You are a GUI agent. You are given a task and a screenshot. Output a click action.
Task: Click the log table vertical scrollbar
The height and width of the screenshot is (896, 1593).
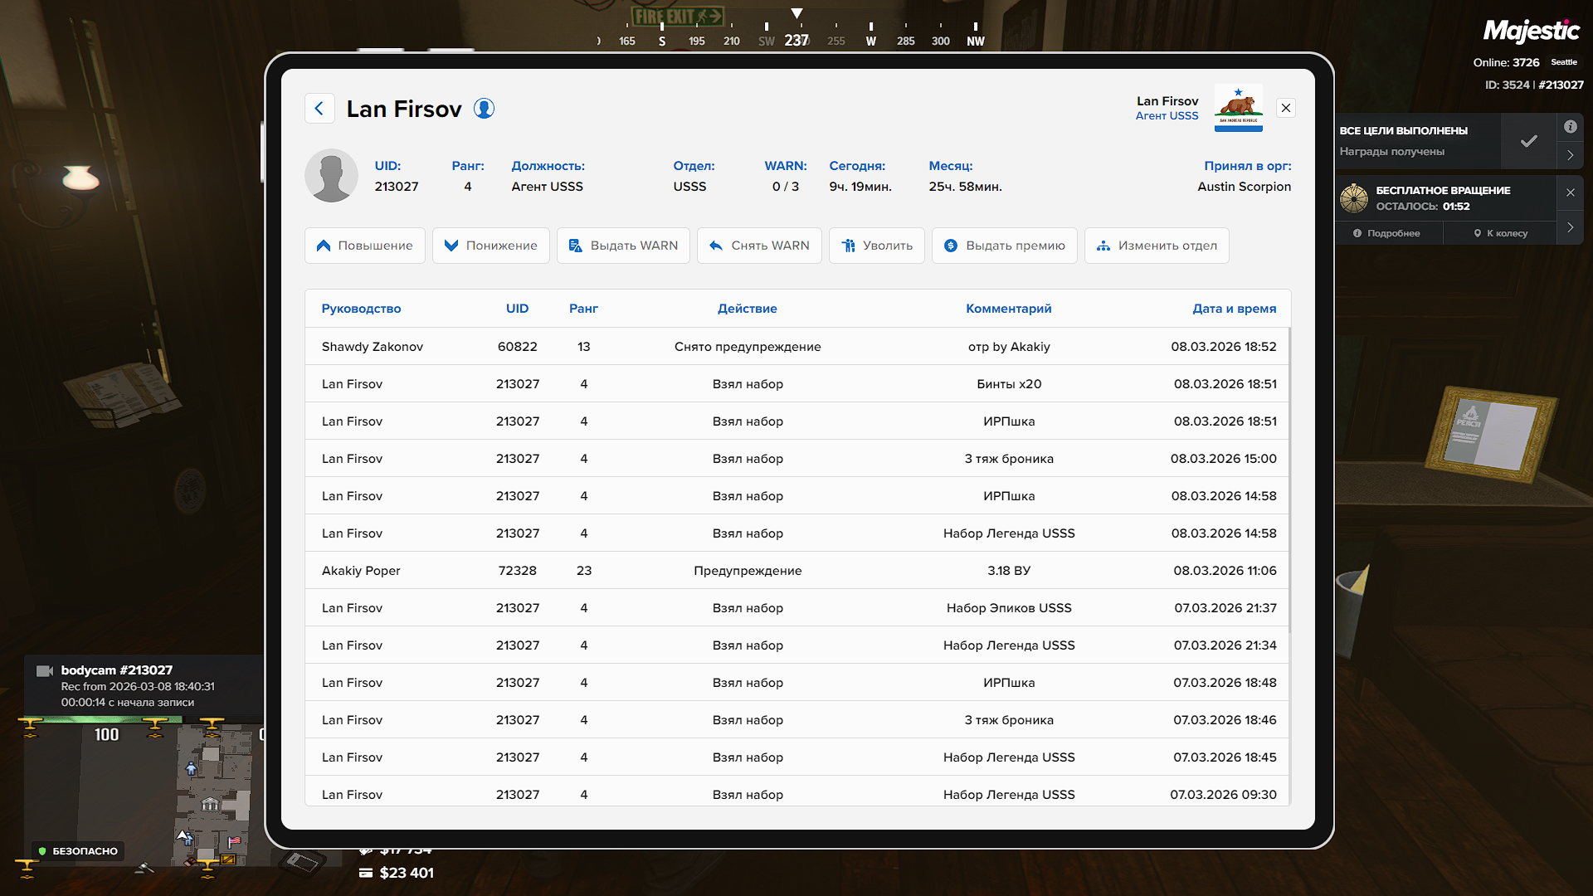pyautogui.click(x=1289, y=481)
